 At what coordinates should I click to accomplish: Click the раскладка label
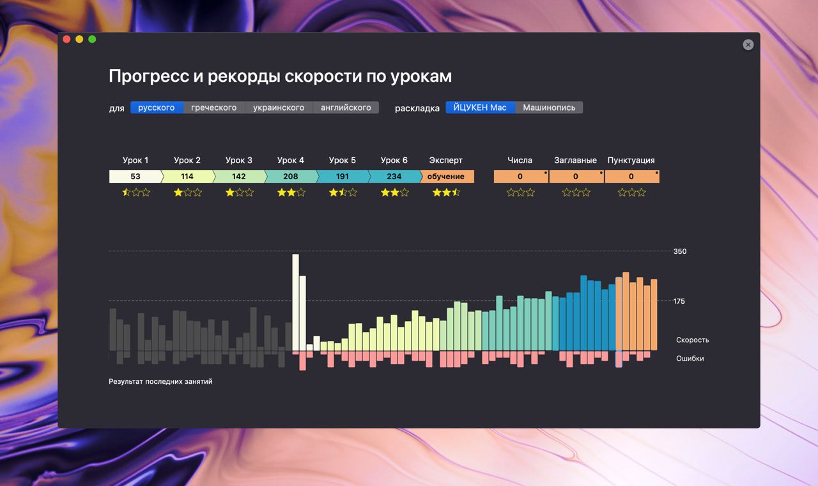[x=417, y=108]
